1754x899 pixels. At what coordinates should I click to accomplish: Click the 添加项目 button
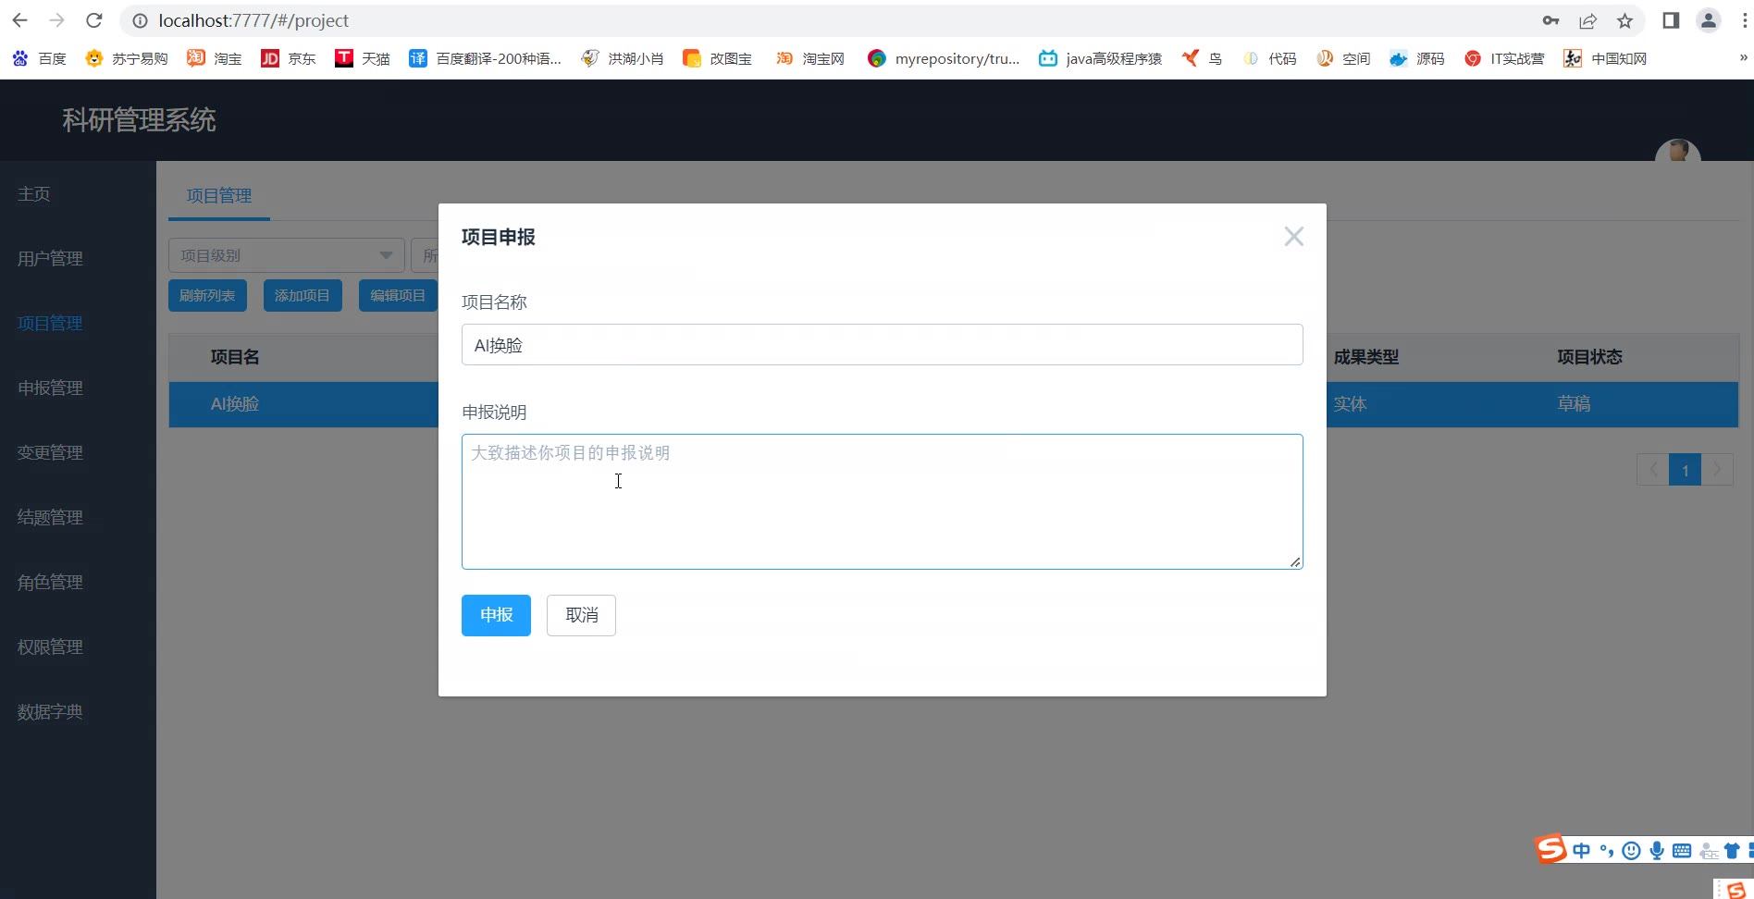click(x=303, y=296)
